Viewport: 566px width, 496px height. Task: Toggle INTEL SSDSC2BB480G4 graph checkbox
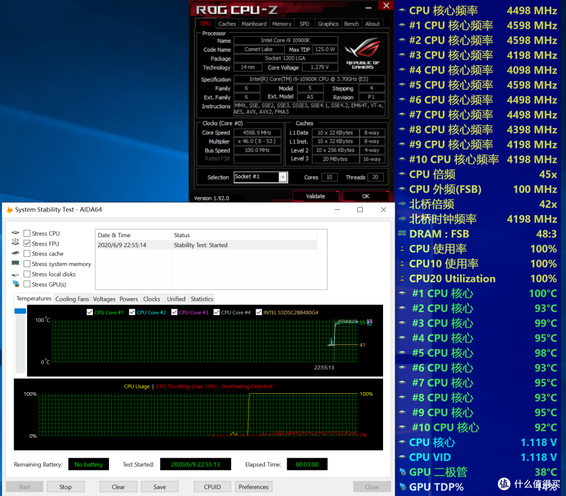[x=259, y=312]
